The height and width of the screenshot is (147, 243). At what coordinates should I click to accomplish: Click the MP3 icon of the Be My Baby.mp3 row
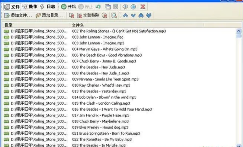6,140
